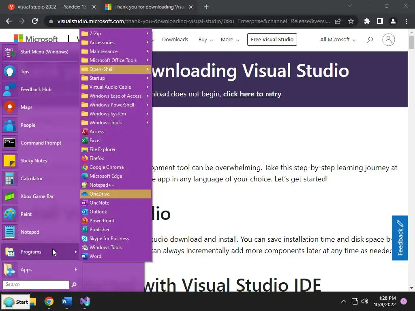The height and width of the screenshot is (311, 415).
Task: Expand the Startup folder
Action: 116,78
